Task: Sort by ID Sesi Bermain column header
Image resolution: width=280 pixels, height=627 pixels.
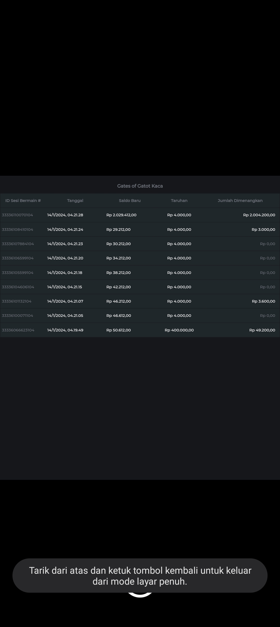Action: (23, 201)
